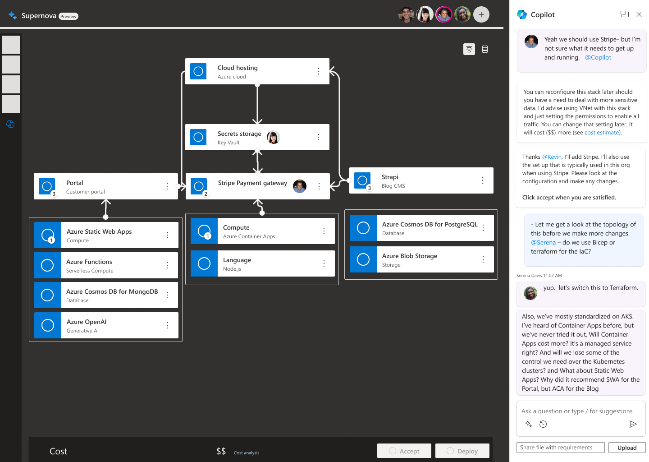
Task: Send the Copilot message
Action: (x=633, y=424)
